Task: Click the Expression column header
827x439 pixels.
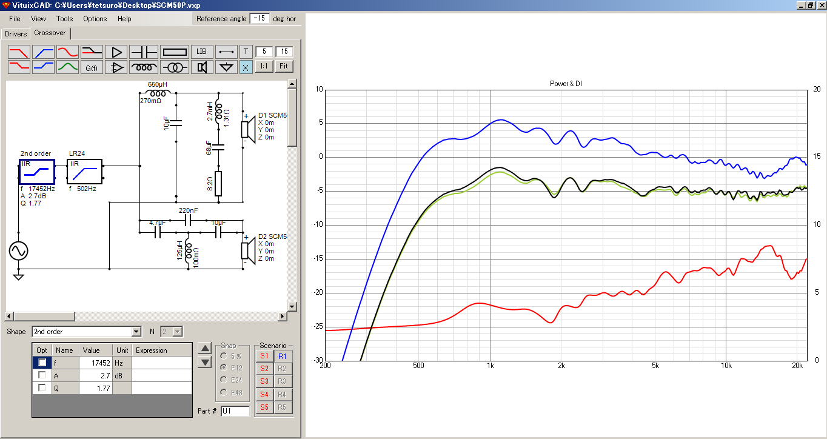Action: pyautogui.click(x=162, y=350)
